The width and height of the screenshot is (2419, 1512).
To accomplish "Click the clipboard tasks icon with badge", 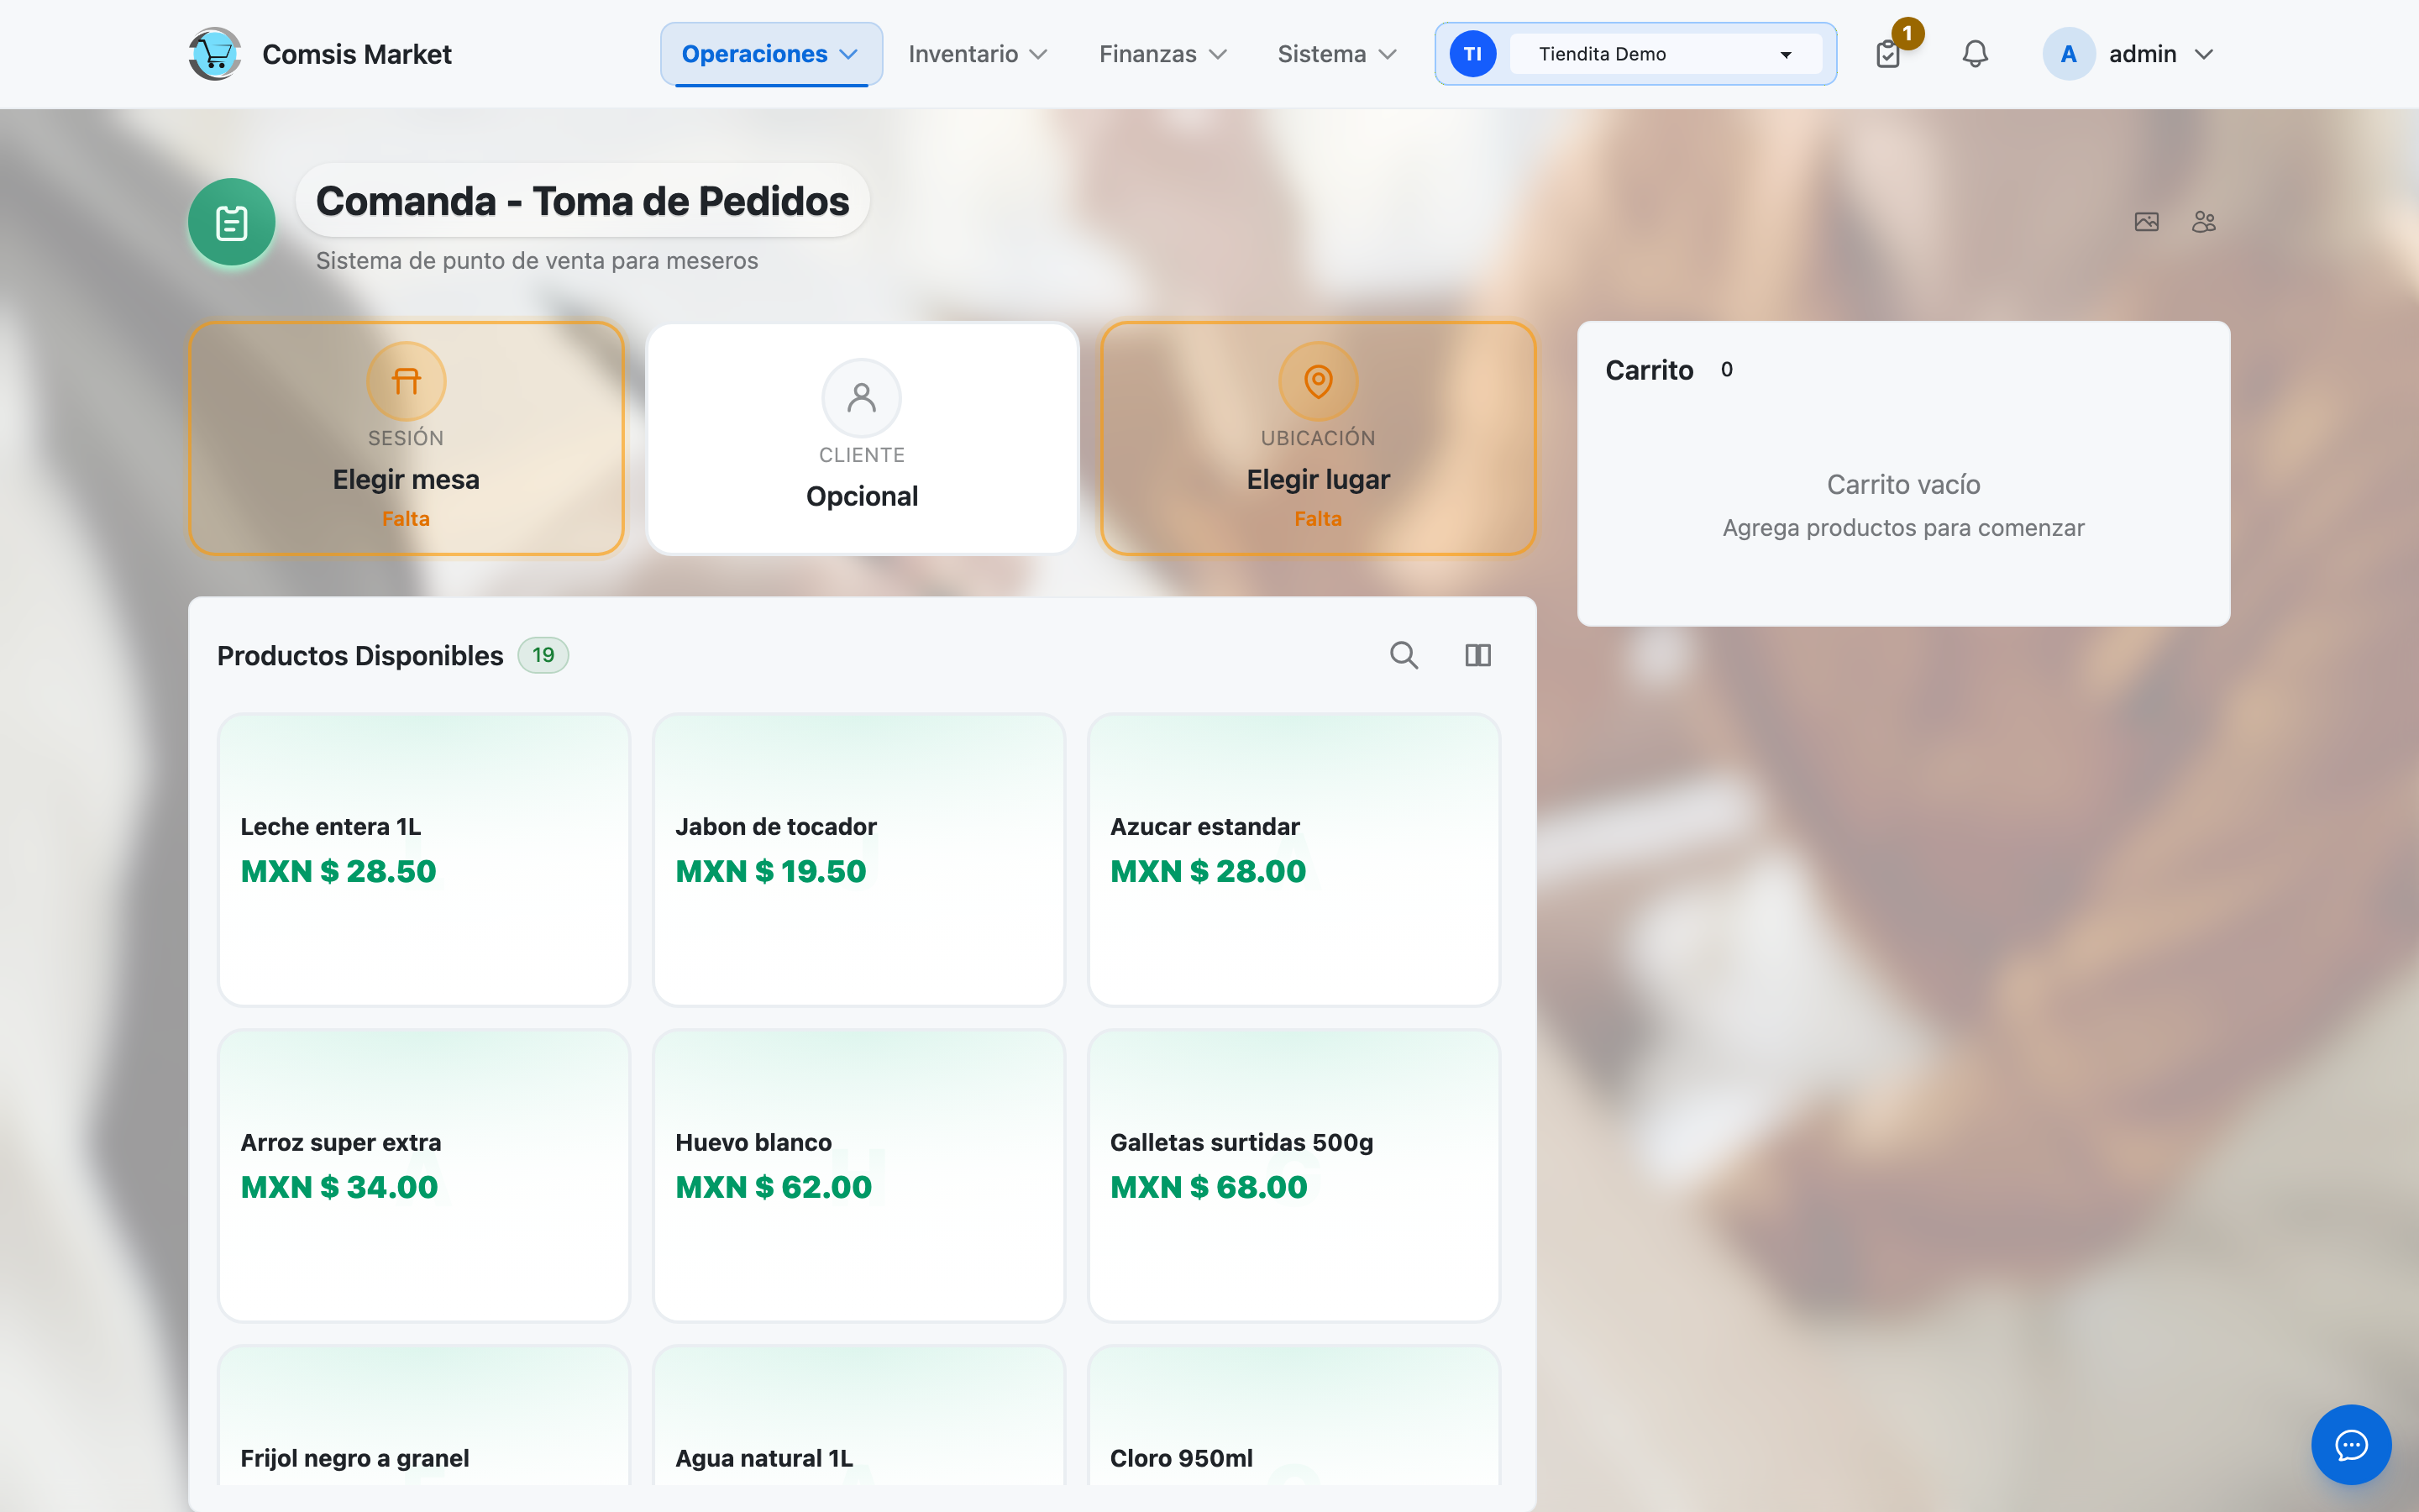I will click(x=1888, y=54).
